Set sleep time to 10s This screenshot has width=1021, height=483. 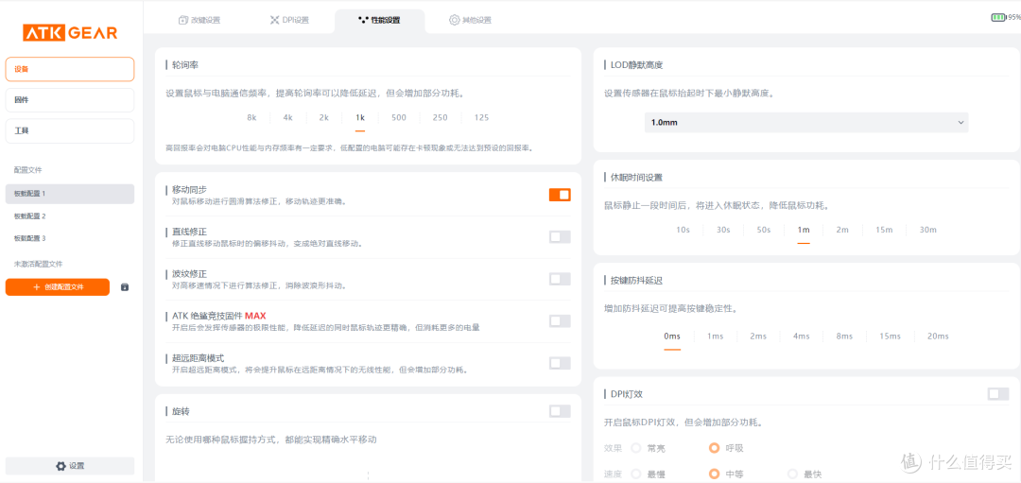coord(684,230)
